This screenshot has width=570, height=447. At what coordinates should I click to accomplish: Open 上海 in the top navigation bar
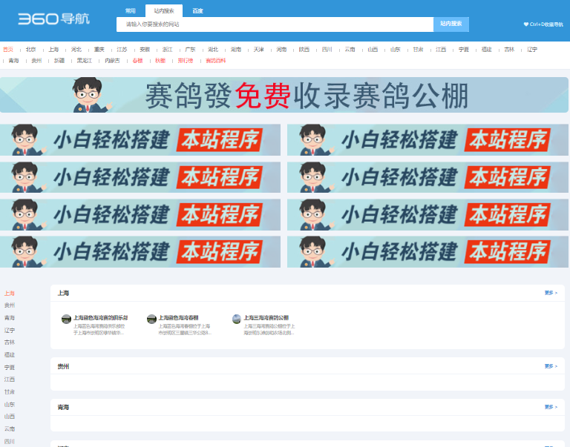pyautogui.click(x=53, y=50)
